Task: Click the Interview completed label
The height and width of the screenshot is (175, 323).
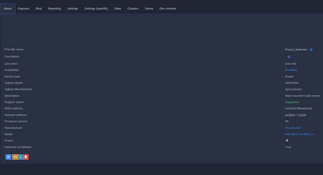Action: click(18, 147)
